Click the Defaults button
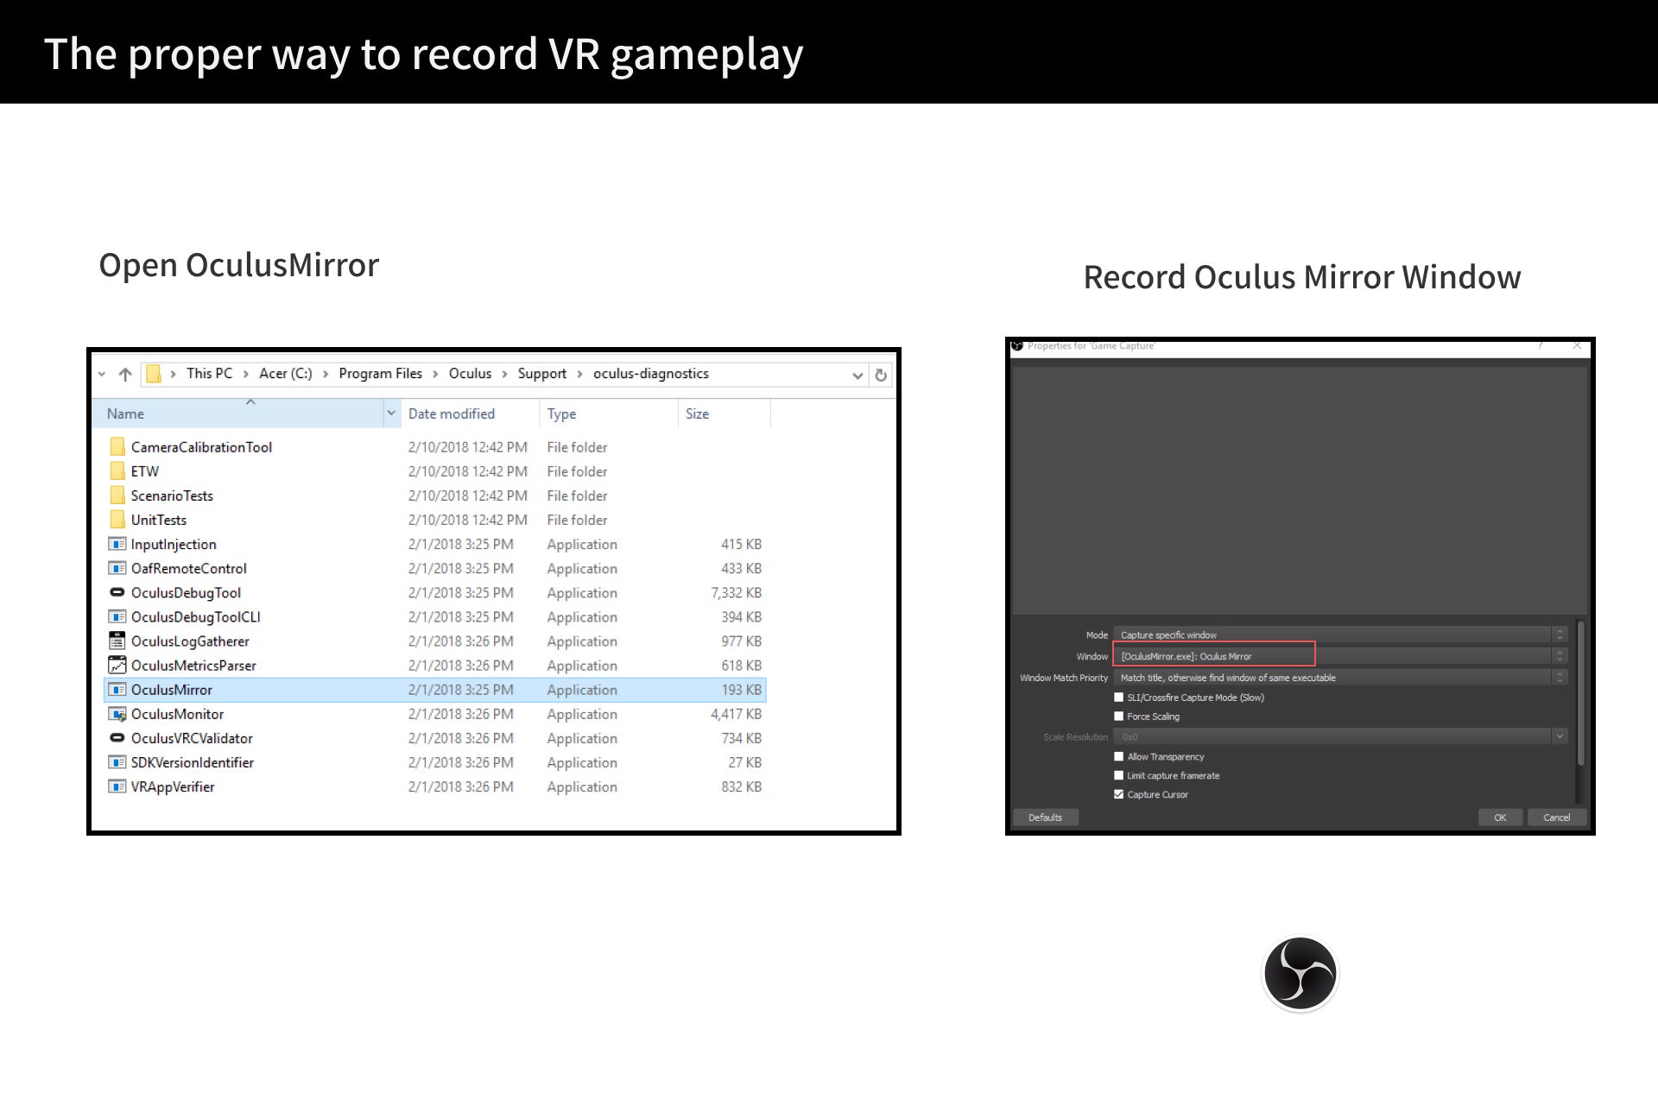This screenshot has width=1658, height=1105. (1045, 818)
